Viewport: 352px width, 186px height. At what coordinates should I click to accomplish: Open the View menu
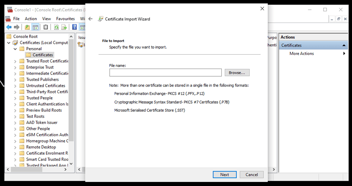coord(46,19)
